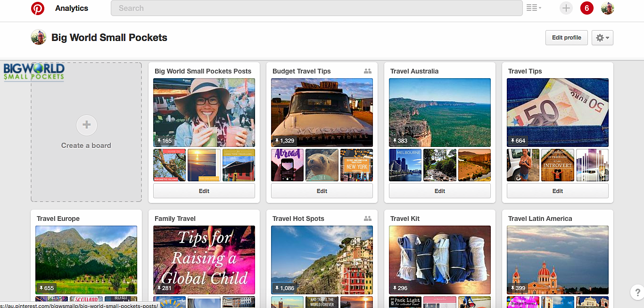Open the Travel Kit board title
The width and height of the screenshot is (644, 308).
coord(405,219)
